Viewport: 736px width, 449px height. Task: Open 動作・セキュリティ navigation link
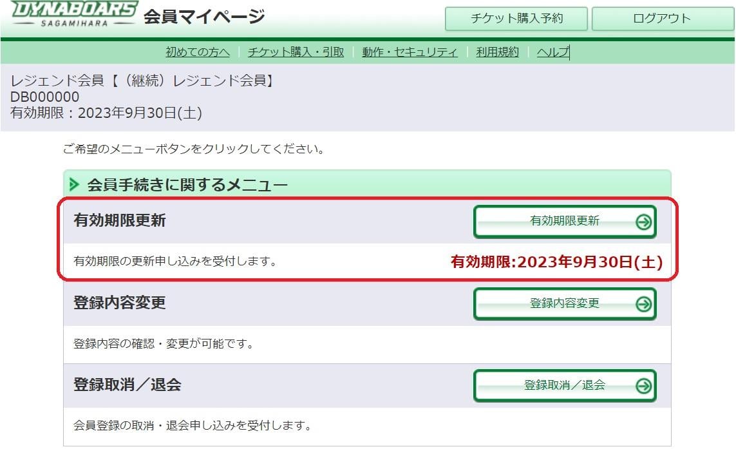click(x=410, y=52)
